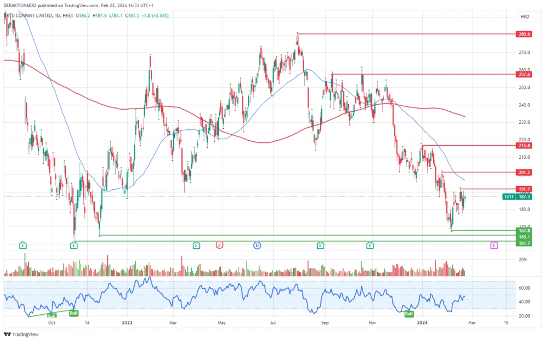This screenshot has width=545, height=341.
Task: Click the rightmost green earnings marker
Action: pos(370,246)
